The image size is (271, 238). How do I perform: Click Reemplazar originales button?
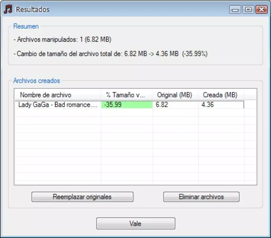(82, 197)
